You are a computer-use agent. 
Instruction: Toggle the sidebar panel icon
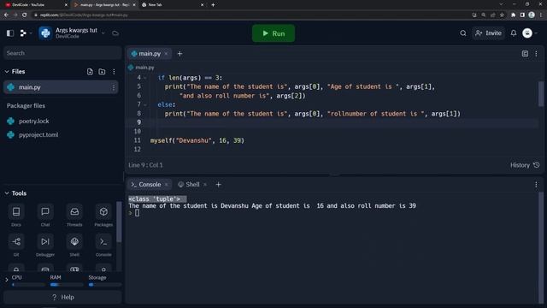coord(9,33)
